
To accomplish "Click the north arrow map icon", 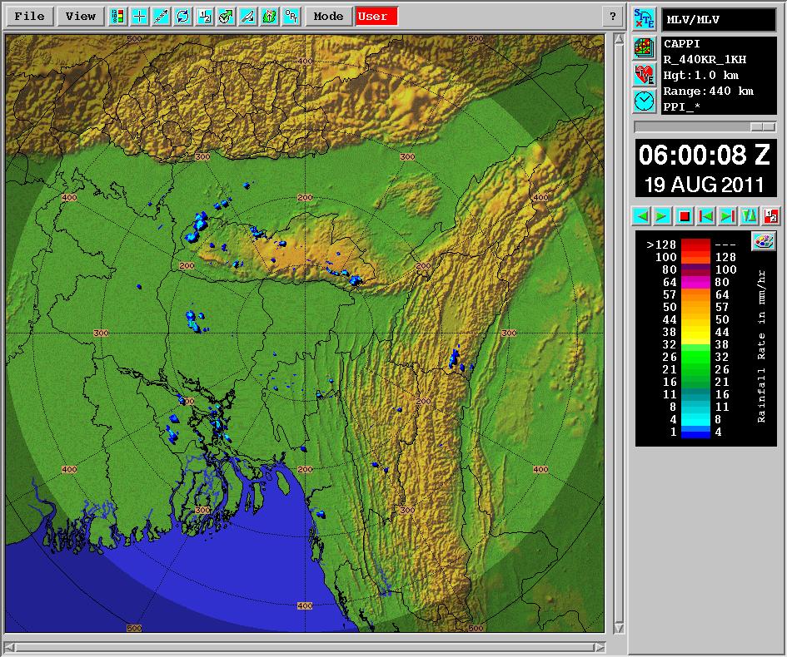I will pos(270,16).
